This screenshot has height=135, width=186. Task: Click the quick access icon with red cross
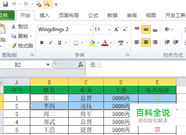coord(38,4)
